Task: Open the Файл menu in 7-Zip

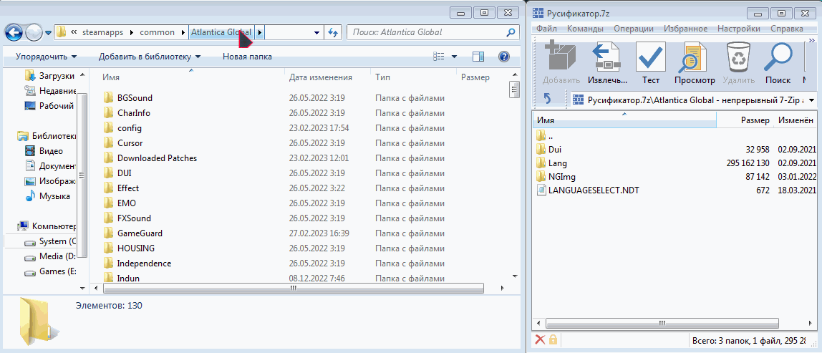Action: [546, 29]
